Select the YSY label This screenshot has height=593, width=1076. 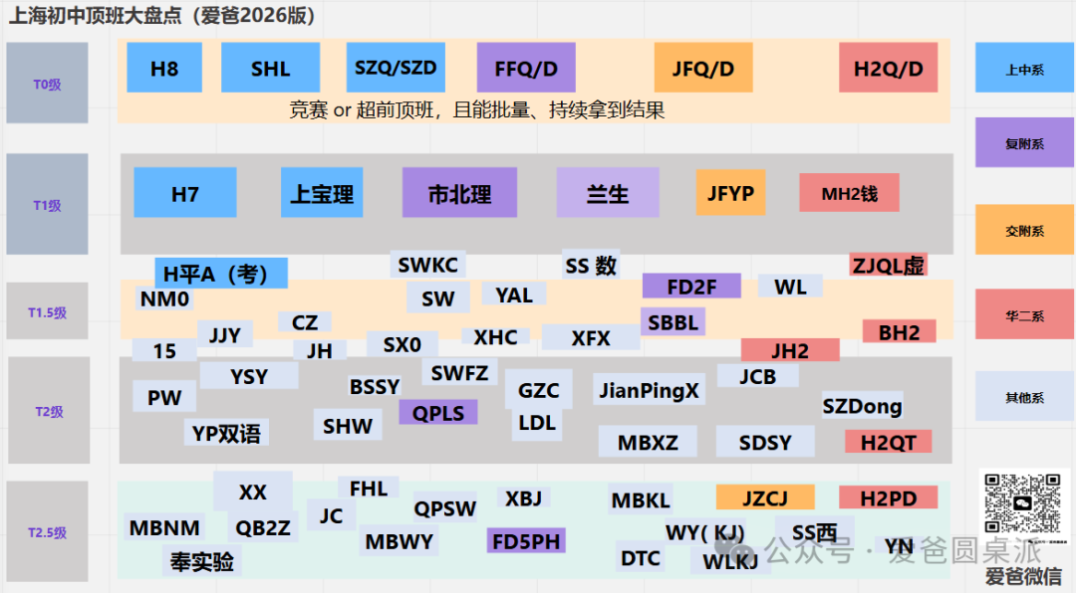point(249,376)
